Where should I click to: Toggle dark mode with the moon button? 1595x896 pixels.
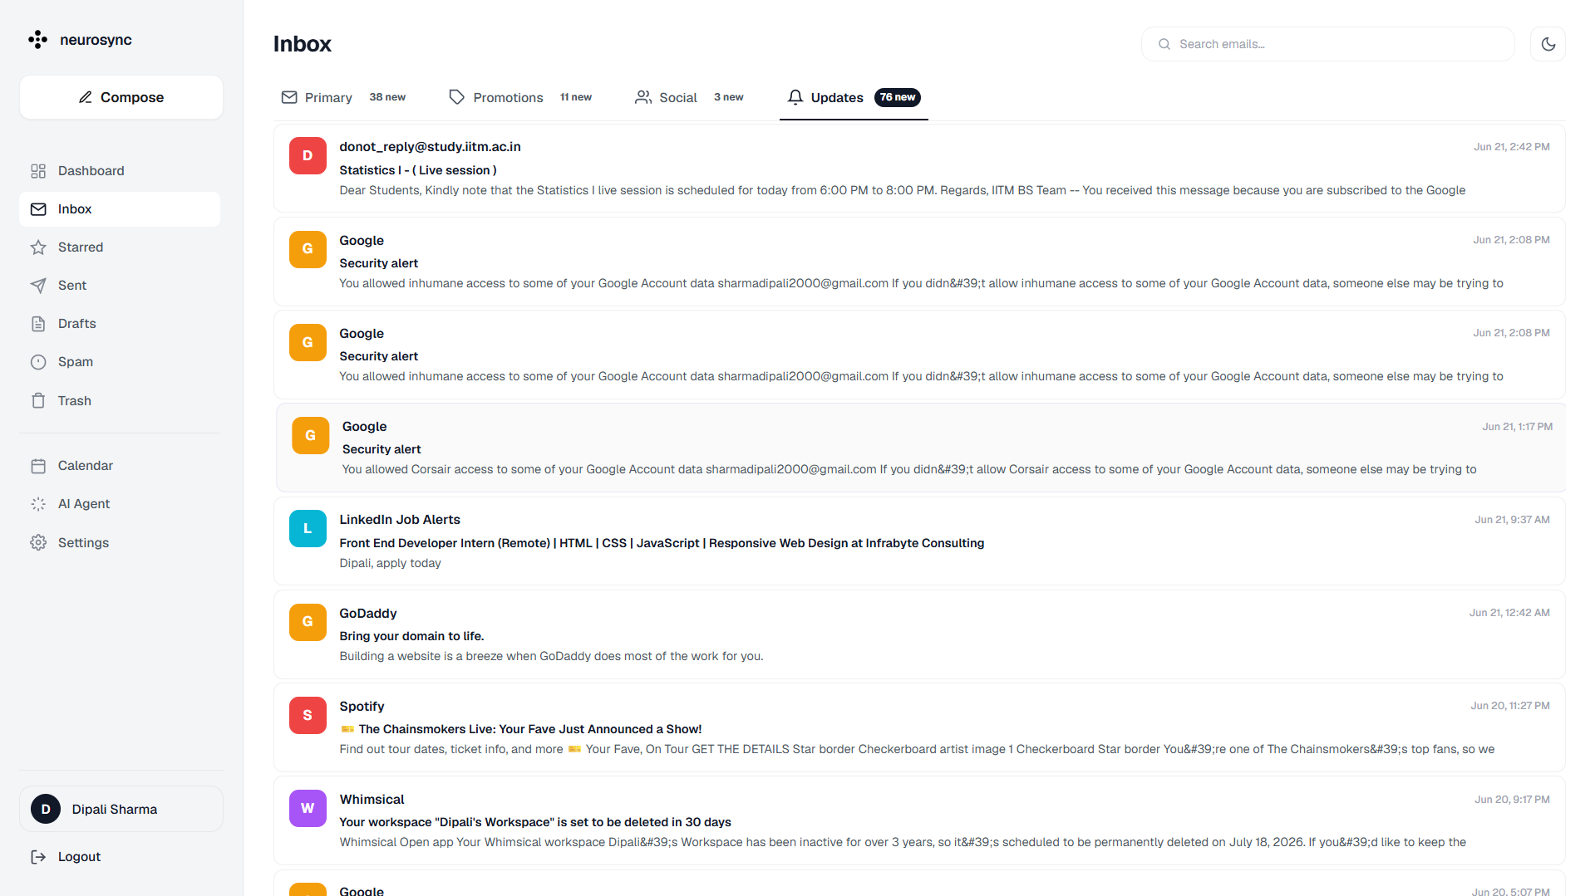click(1548, 44)
